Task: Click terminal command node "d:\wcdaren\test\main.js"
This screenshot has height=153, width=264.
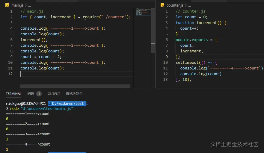Action: pos(42,109)
